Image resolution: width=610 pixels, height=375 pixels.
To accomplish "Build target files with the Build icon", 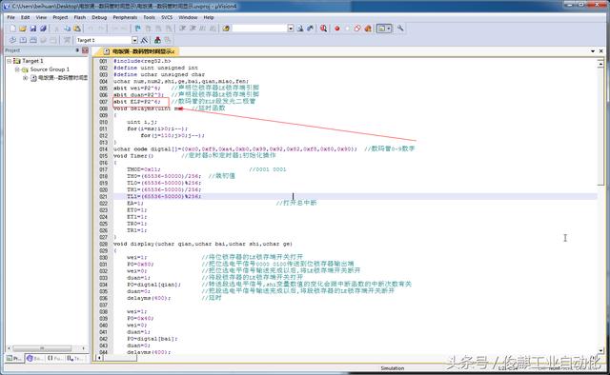I will pos(23,40).
